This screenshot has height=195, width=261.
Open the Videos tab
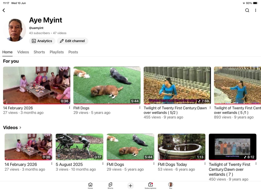point(23,52)
